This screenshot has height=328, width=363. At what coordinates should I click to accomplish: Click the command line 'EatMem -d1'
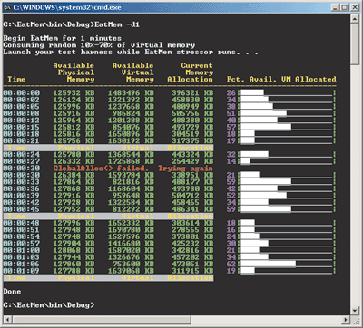coord(117,24)
